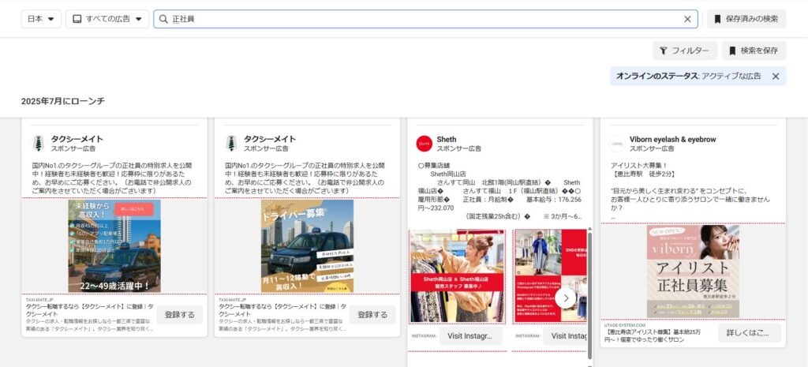Open the すべての広告 ad category dropdown
Viewport: 808px width, 367px height.
107,19
